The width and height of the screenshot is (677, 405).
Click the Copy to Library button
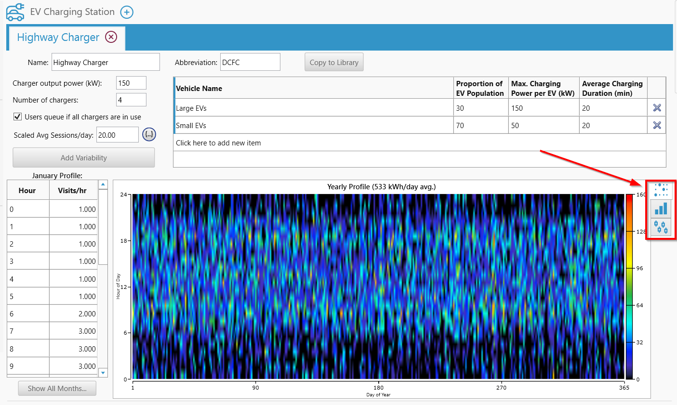(334, 62)
